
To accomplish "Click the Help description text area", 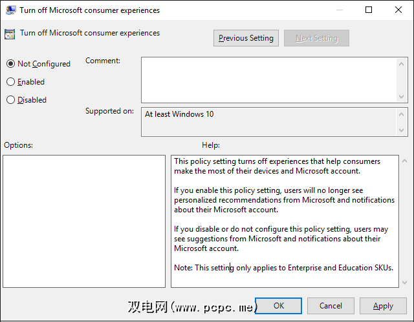I will point(285,221).
